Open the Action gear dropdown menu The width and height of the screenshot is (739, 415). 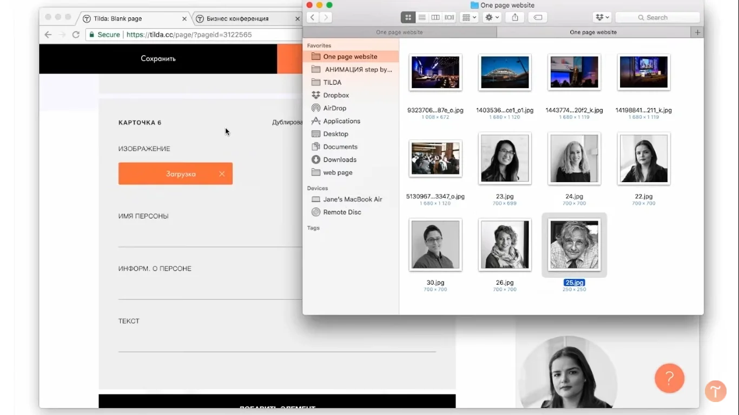click(492, 17)
